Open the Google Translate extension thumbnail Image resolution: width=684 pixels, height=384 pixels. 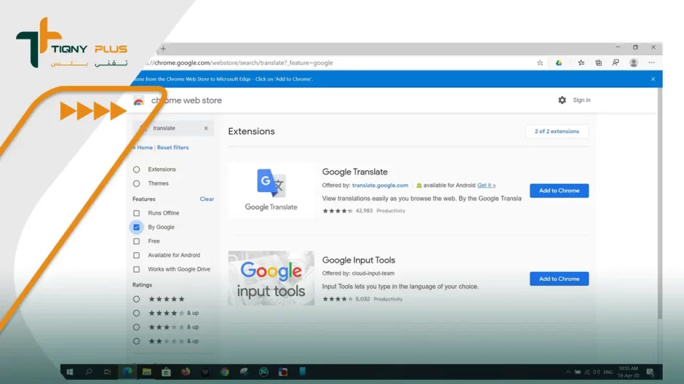tap(271, 190)
